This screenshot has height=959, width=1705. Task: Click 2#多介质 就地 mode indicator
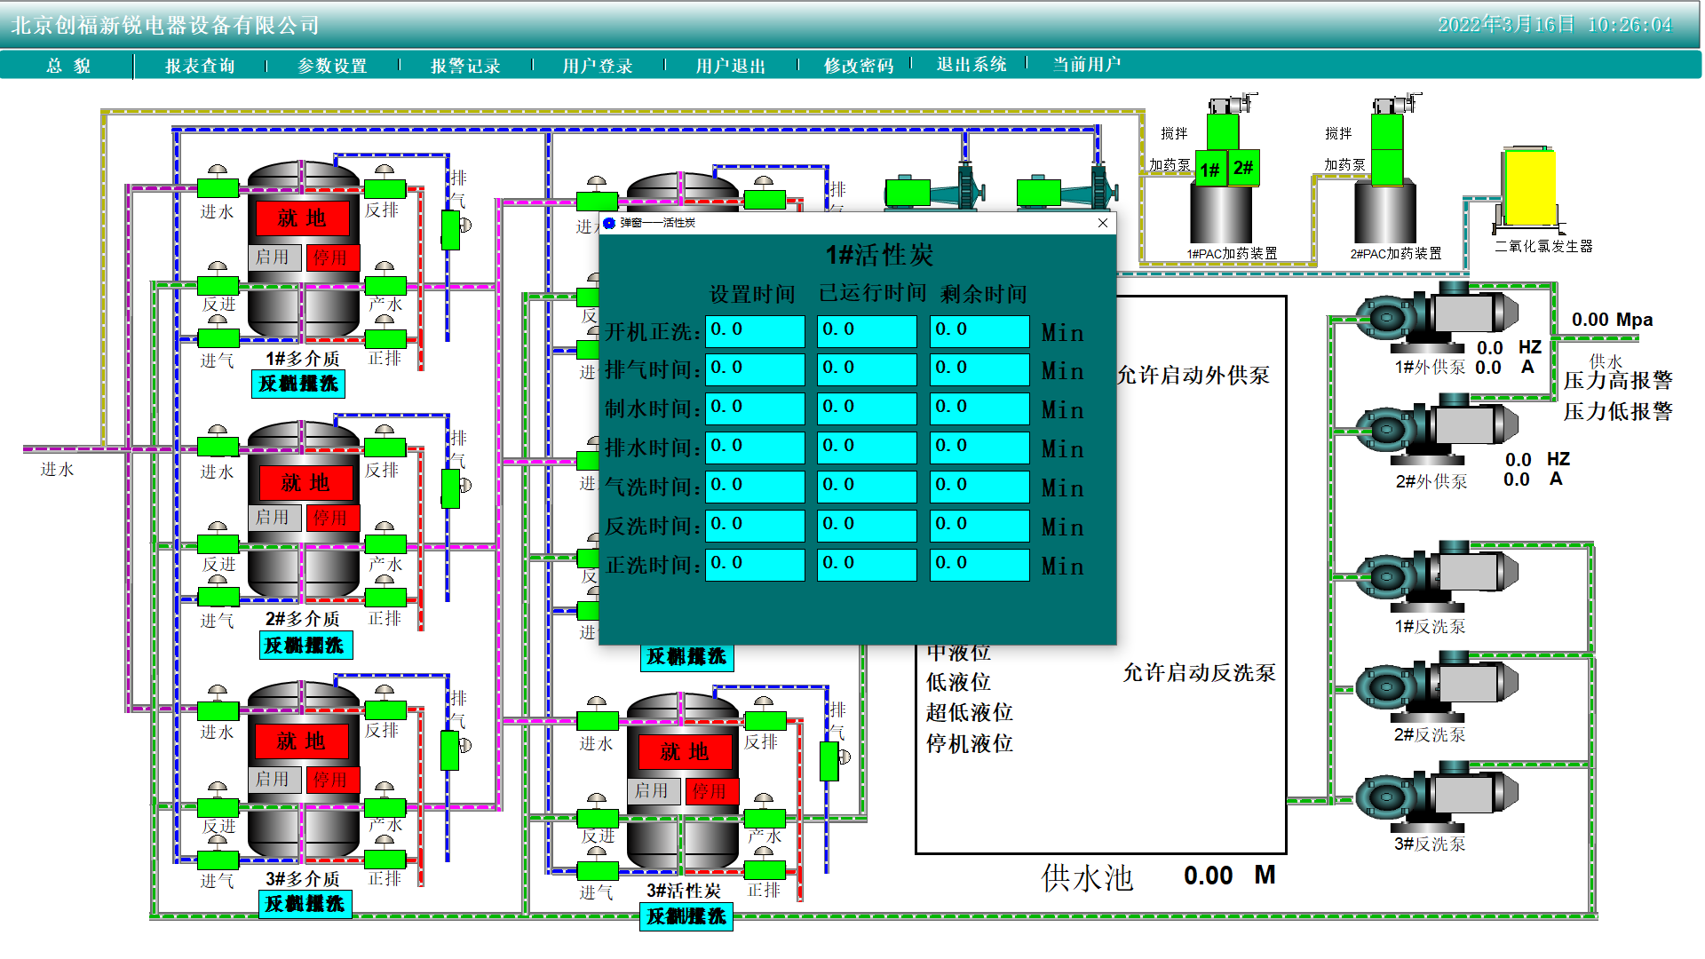[x=305, y=482]
